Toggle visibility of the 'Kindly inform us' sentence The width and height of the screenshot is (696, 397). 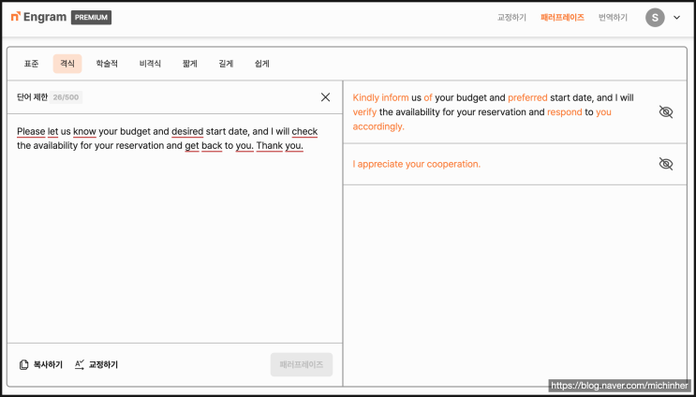pyautogui.click(x=666, y=112)
